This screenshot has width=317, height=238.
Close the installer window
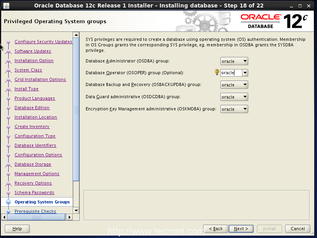pos(309,6)
